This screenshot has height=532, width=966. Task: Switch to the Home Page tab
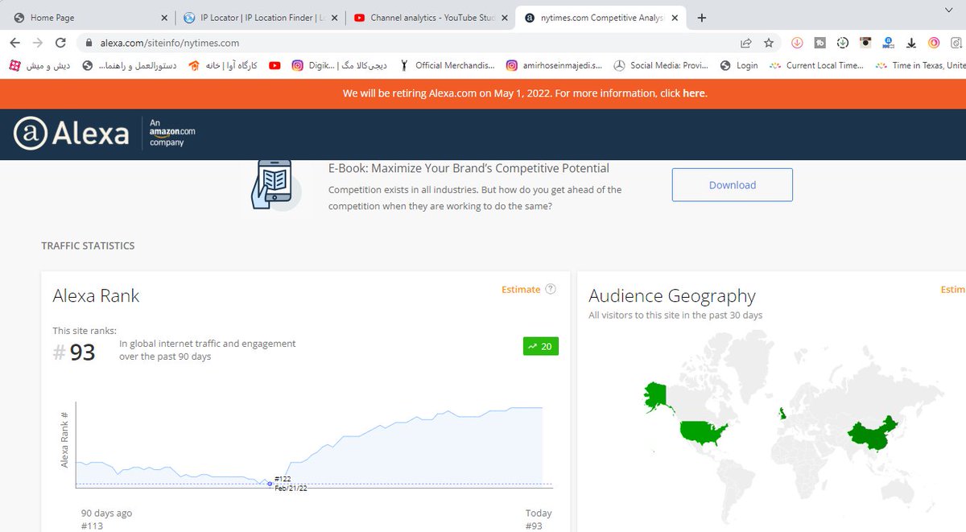coord(87,18)
